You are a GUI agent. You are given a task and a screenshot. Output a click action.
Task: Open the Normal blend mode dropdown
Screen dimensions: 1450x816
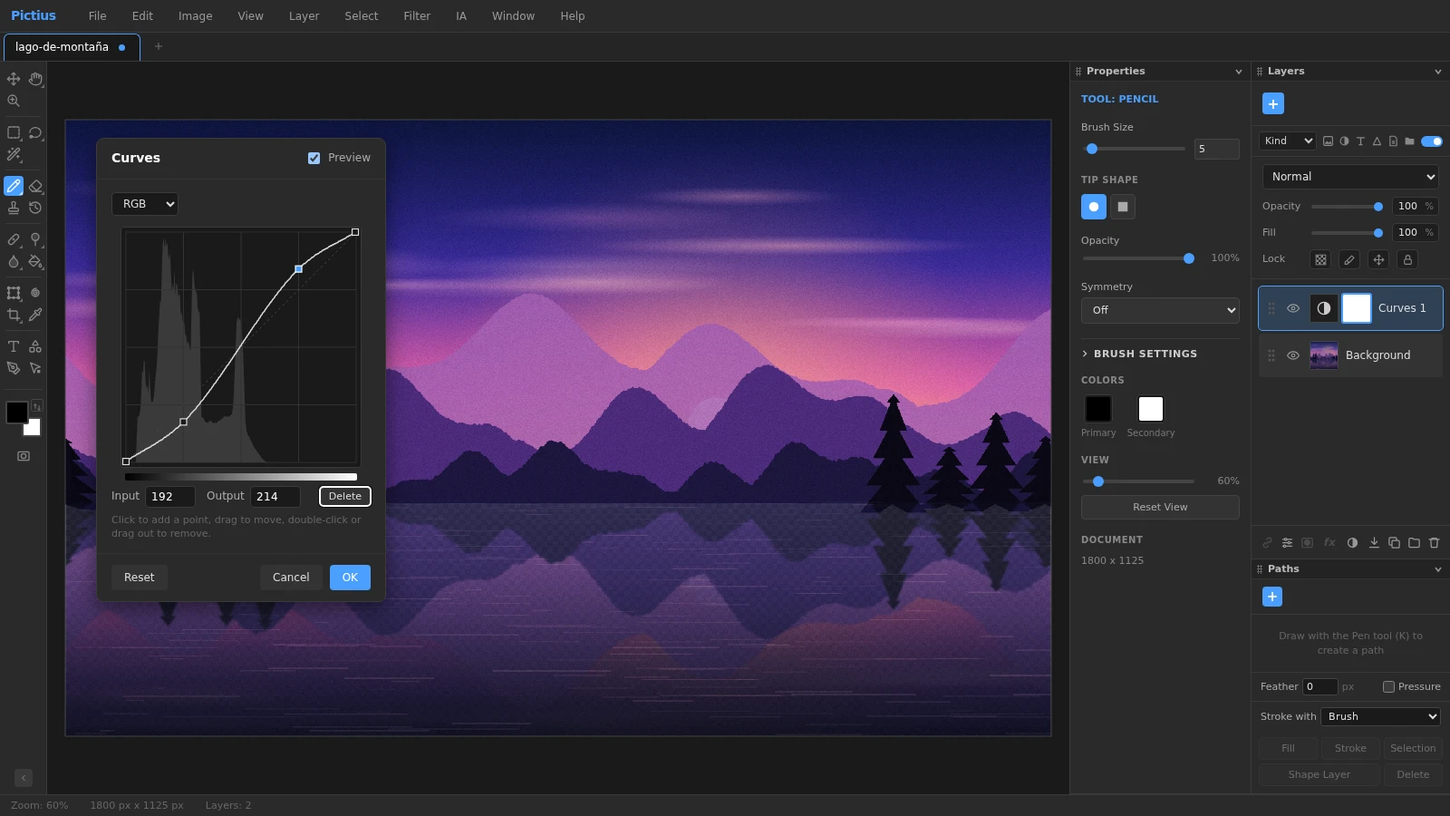point(1350,177)
